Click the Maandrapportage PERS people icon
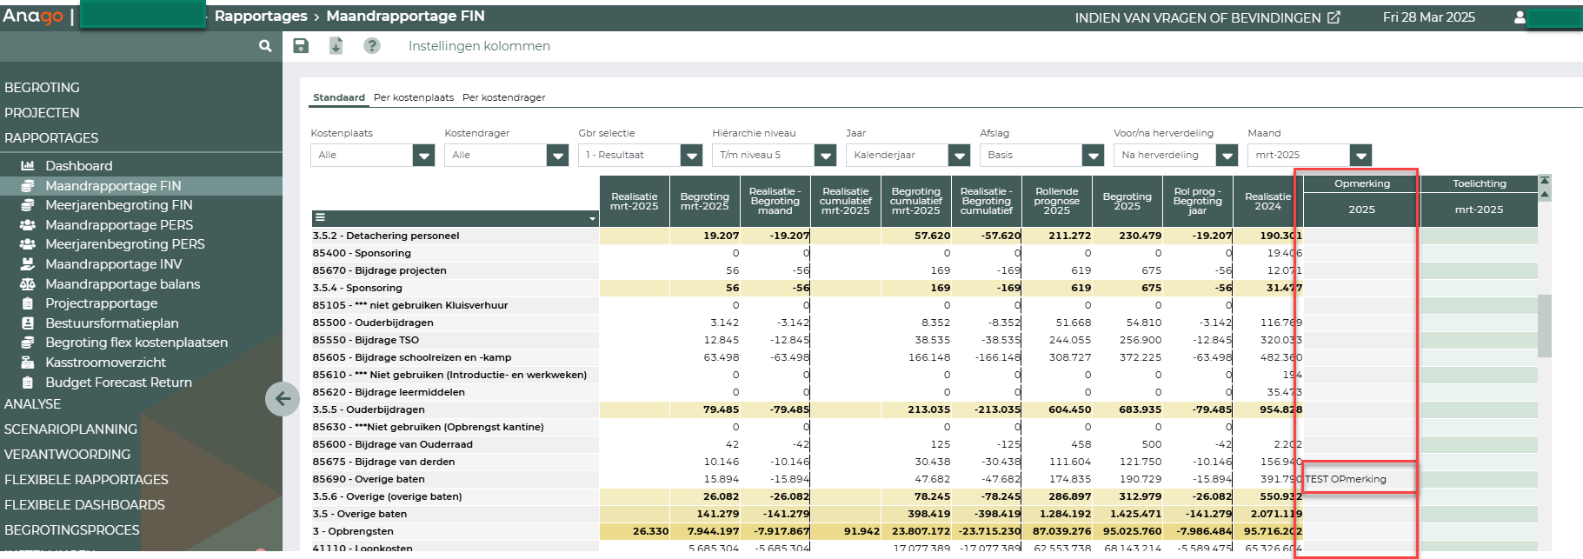1583x559 pixels. coord(28,225)
